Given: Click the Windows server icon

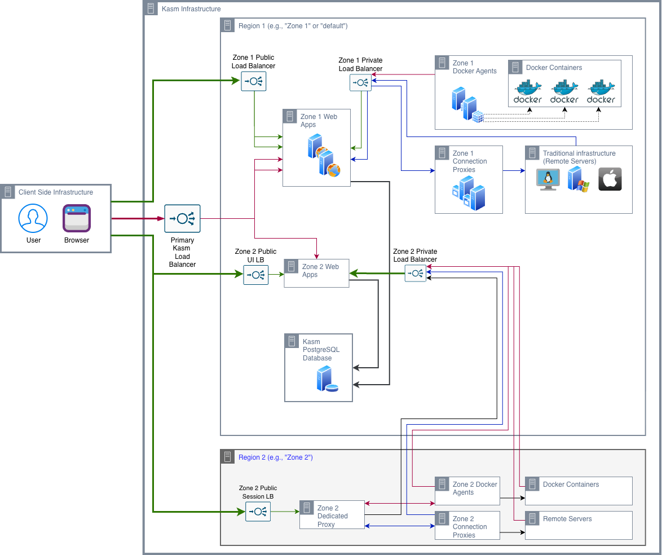Looking at the screenshot, I should tap(579, 179).
